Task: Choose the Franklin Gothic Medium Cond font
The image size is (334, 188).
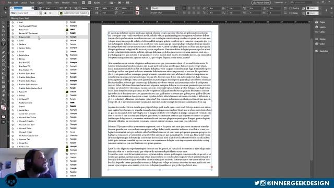Action: (30, 88)
